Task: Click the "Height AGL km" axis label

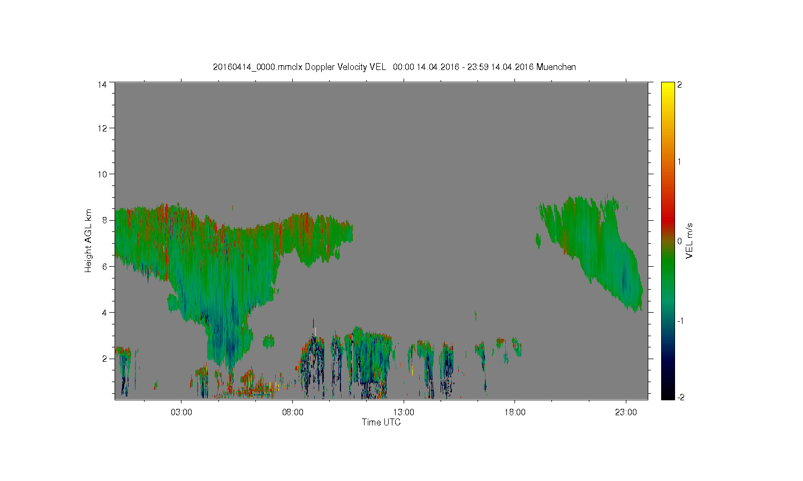Action: click(88, 241)
